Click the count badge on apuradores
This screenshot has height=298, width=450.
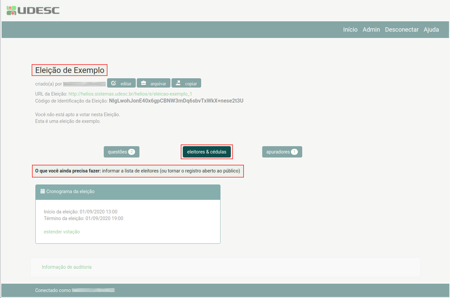294,152
